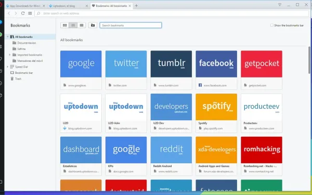Open the U2D Adm bookmark thumbnail

126,107
